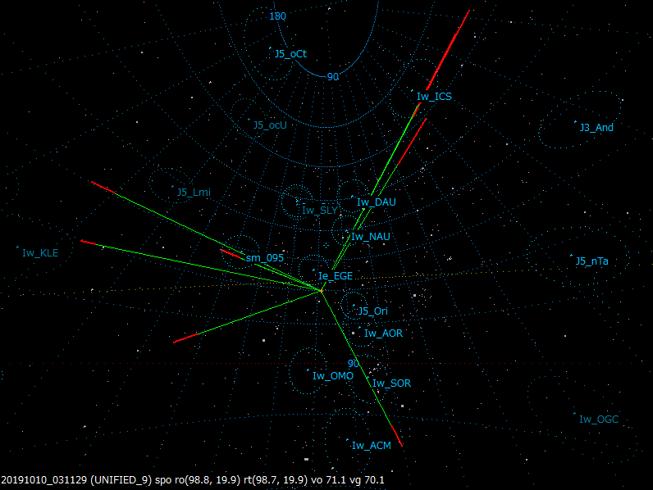The width and height of the screenshot is (653, 490).
Task: Click the J5_nTa radiant label
Action: pos(591,261)
